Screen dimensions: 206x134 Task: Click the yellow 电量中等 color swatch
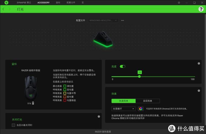click(65, 93)
